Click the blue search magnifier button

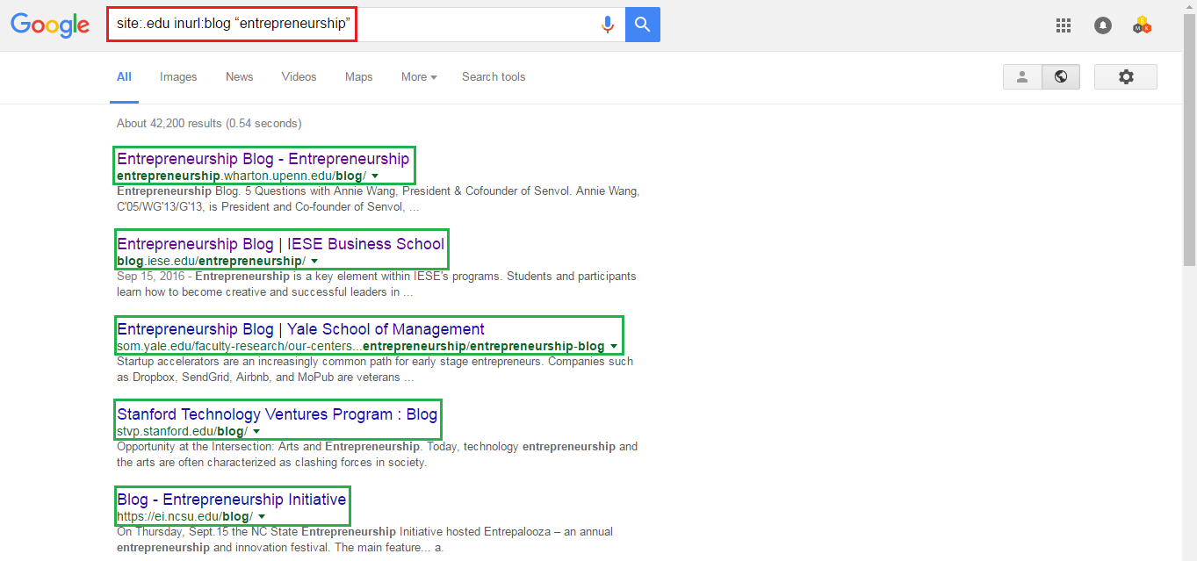click(x=643, y=25)
